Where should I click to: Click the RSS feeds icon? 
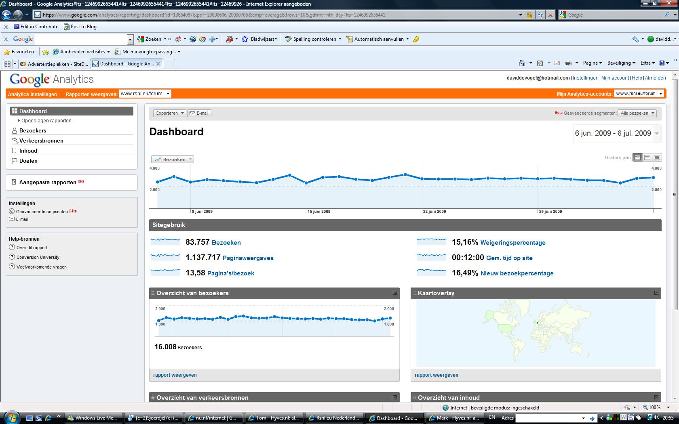[x=540, y=63]
